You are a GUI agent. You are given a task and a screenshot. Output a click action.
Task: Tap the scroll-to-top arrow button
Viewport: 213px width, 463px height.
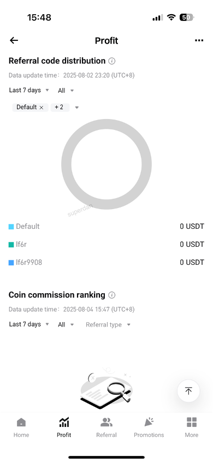tap(188, 391)
